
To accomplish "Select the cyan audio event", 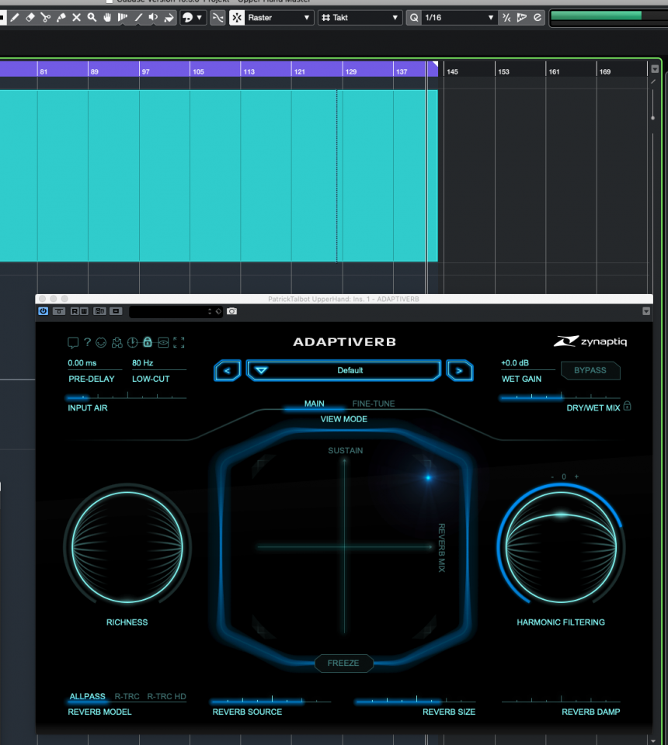I will coord(219,175).
